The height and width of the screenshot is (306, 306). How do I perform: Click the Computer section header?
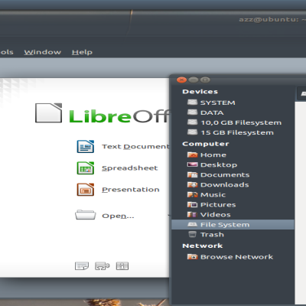[x=206, y=144]
